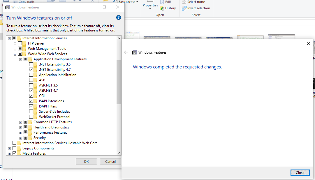Collapse Internet Information Services node
Image resolution: width=315 pixels, height=180 pixels.
(9, 38)
